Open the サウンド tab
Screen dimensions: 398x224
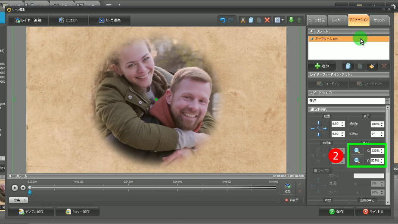pos(379,20)
